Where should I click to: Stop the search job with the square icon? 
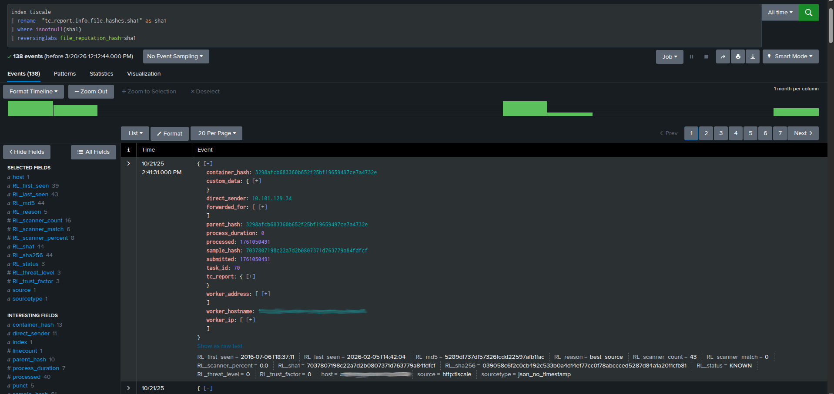(706, 56)
